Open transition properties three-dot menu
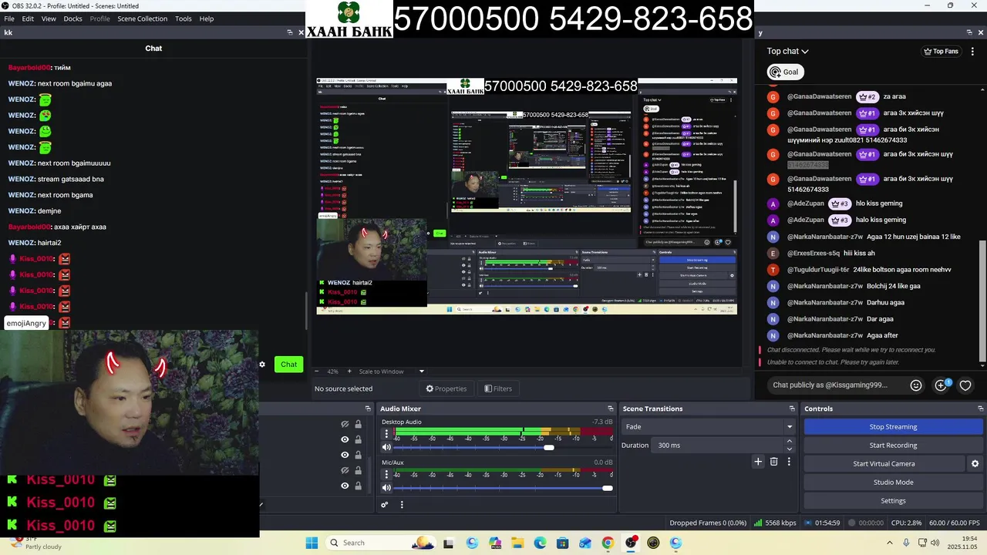The image size is (987, 555). [x=789, y=462]
